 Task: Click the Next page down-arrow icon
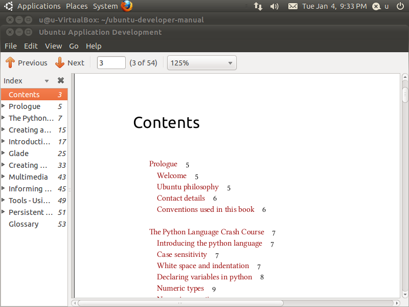click(x=60, y=63)
